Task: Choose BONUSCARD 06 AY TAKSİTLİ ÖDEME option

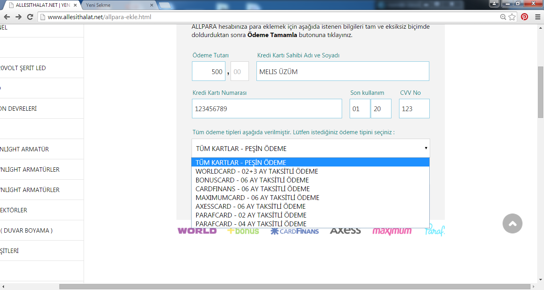Action: pos(252,180)
